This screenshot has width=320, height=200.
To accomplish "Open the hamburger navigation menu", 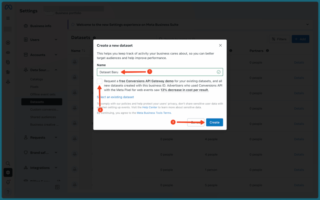I will tap(7, 18).
